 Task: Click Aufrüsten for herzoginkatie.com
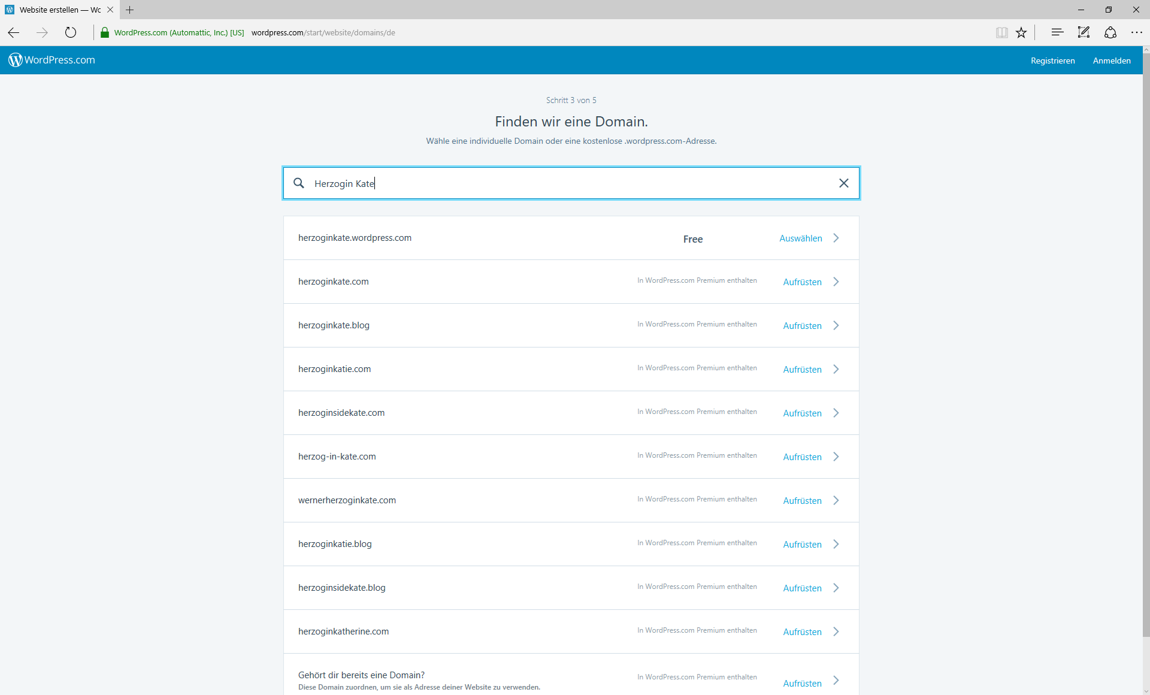pyautogui.click(x=802, y=369)
